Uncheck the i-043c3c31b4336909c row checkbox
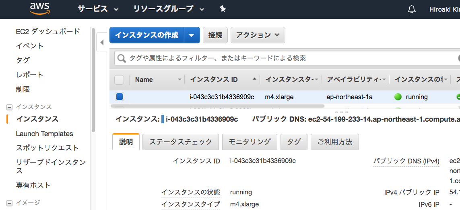Viewport: 460px width, 210px height. [120, 97]
